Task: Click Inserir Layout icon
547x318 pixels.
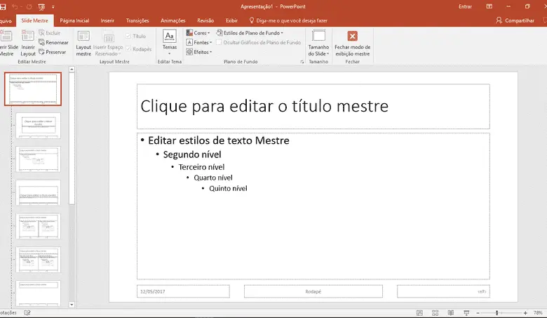Action: click(28, 44)
